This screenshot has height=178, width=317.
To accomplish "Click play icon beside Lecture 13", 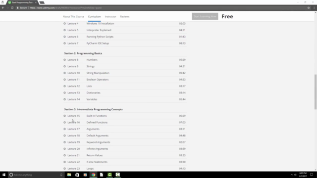I will tap(64, 92).
